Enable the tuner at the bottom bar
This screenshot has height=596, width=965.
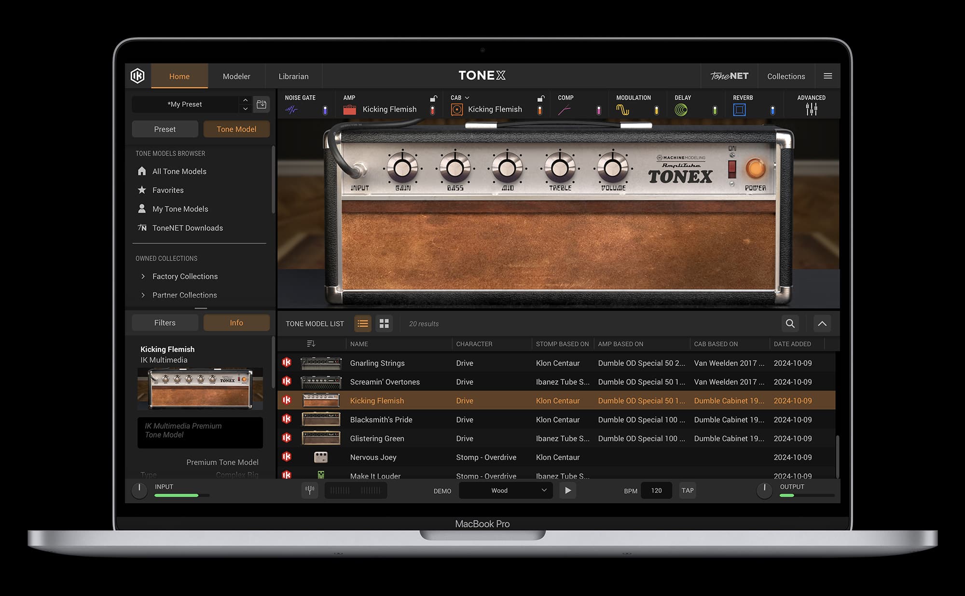310,490
